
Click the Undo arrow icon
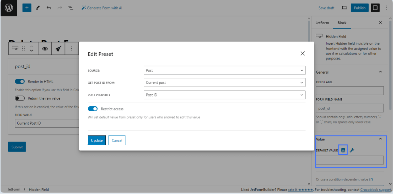[x=49, y=8]
